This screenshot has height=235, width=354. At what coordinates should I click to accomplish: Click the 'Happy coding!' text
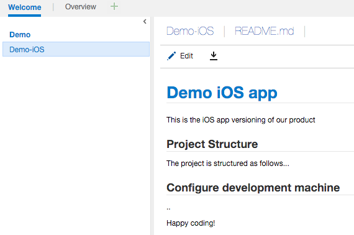point(191,223)
